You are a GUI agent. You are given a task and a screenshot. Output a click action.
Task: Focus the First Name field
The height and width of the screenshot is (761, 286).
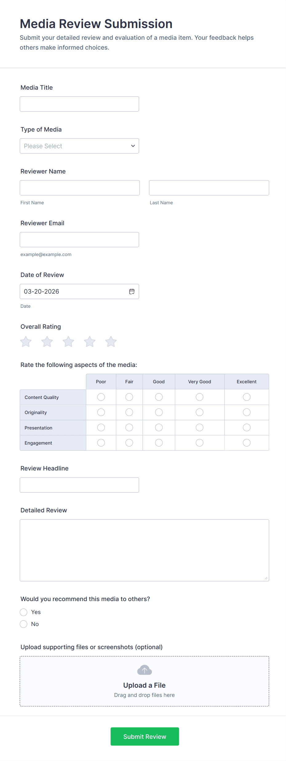tap(80, 188)
